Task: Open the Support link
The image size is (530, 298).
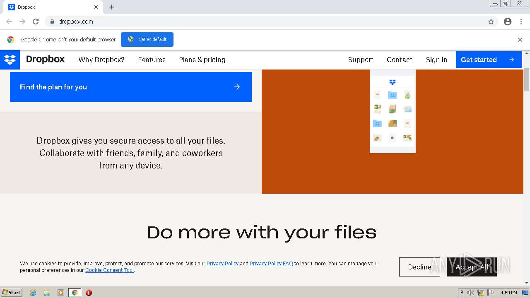Action: point(360,60)
